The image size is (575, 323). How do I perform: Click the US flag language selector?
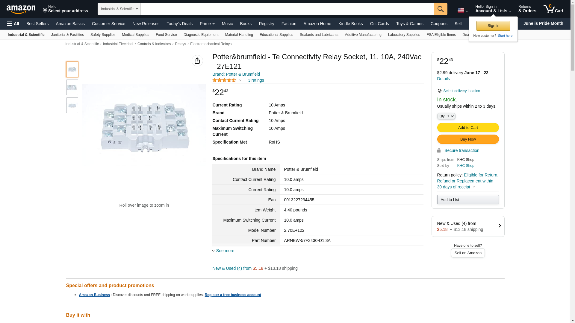462,10
